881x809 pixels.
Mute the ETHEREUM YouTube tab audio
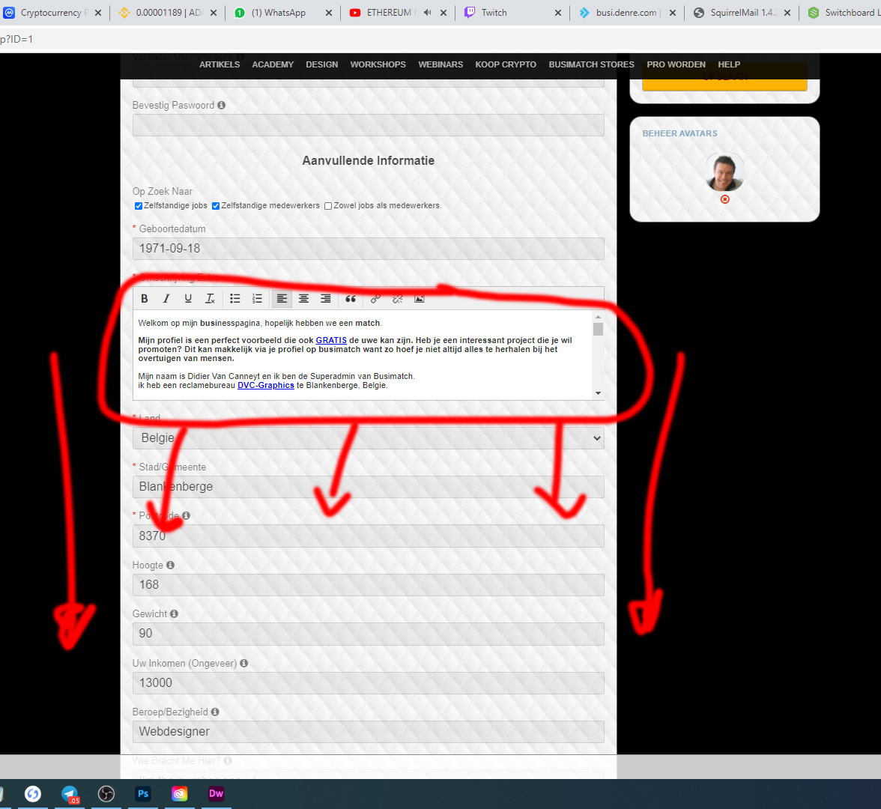point(427,12)
